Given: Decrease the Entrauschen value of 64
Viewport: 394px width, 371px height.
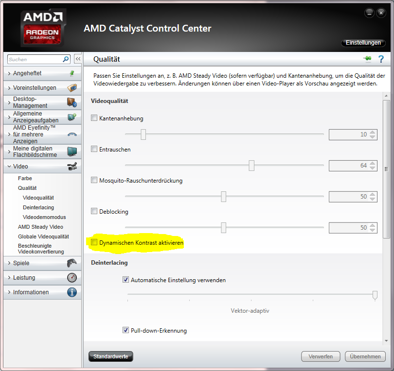Looking at the screenshot, I should point(373,168).
